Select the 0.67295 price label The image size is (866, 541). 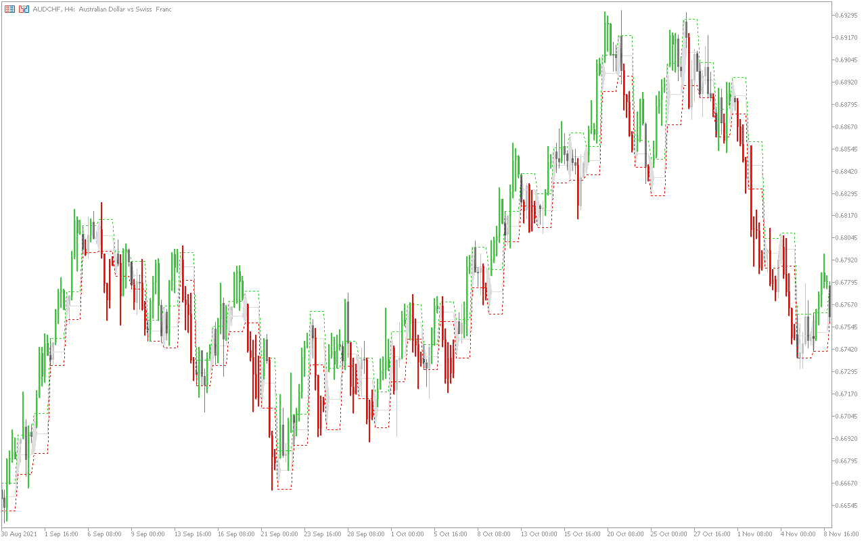(x=848, y=371)
